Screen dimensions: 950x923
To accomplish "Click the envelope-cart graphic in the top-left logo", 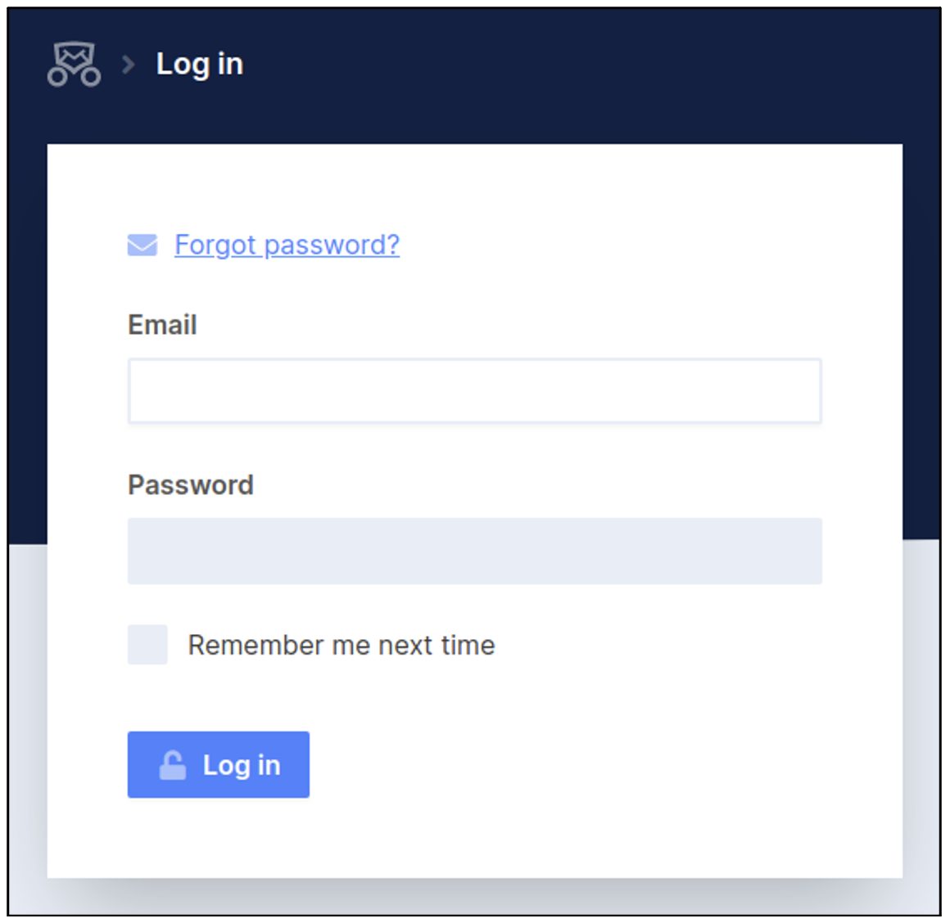I will 74,63.
